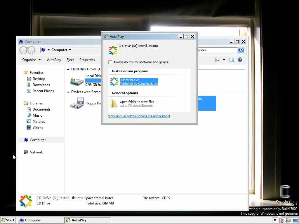This screenshot has height=224, width=299.
Task: Click the flag alert tray icon
Action: pyautogui.click(x=281, y=220)
